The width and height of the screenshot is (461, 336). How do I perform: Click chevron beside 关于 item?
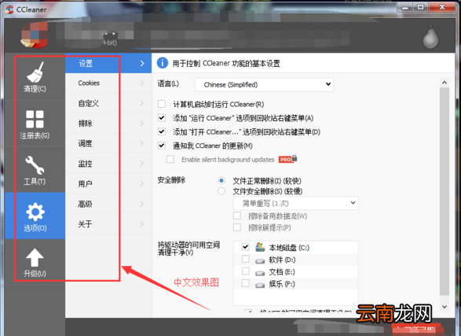141,224
